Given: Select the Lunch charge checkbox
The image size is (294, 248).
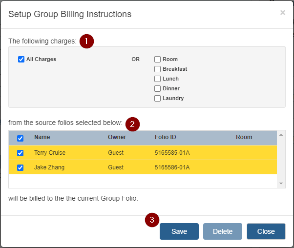Looking at the screenshot, I should tap(158, 79).
